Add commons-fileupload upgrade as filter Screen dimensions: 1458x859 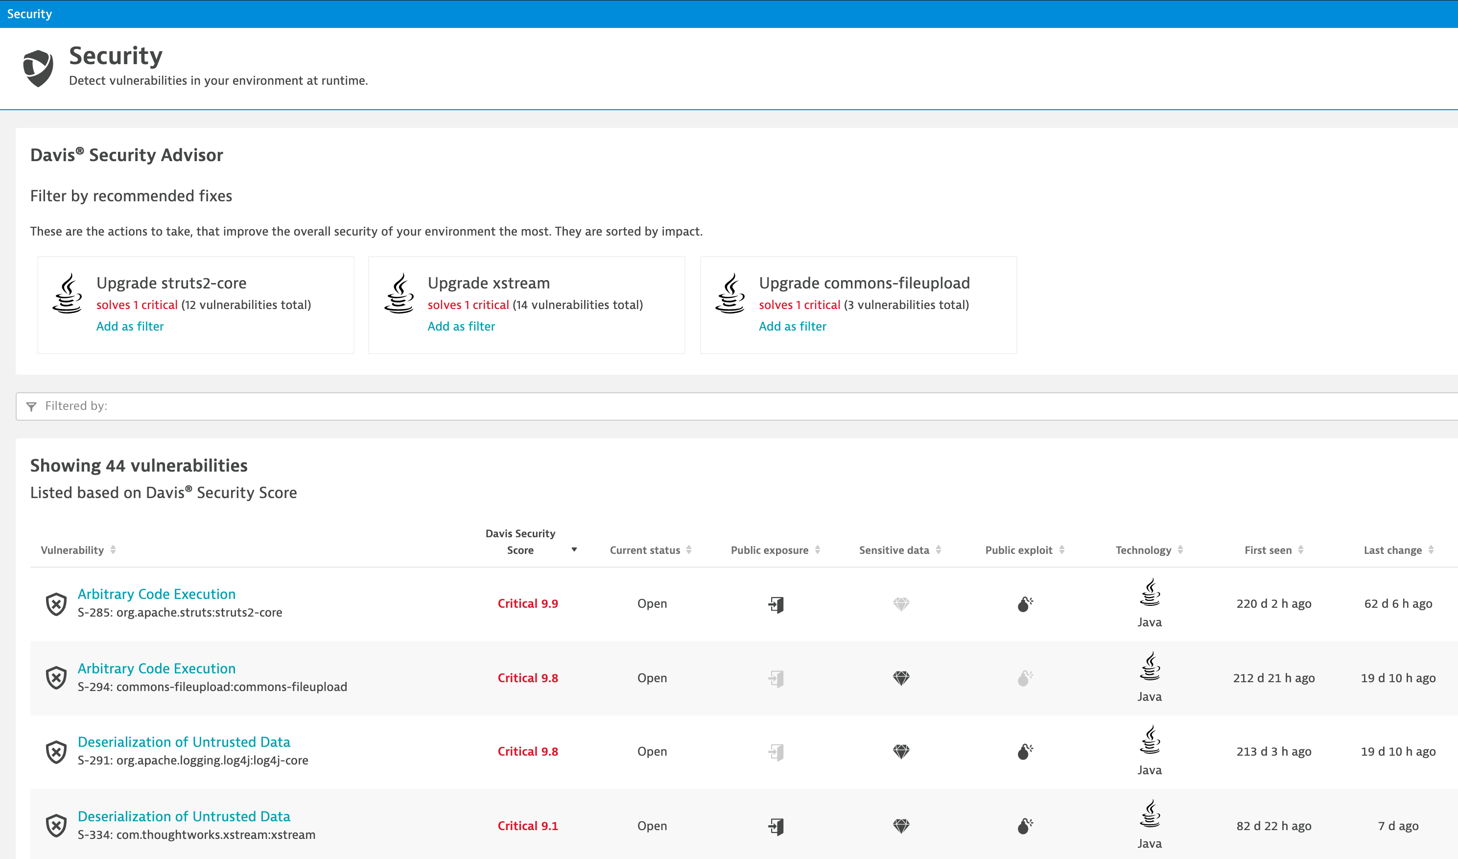793,327
